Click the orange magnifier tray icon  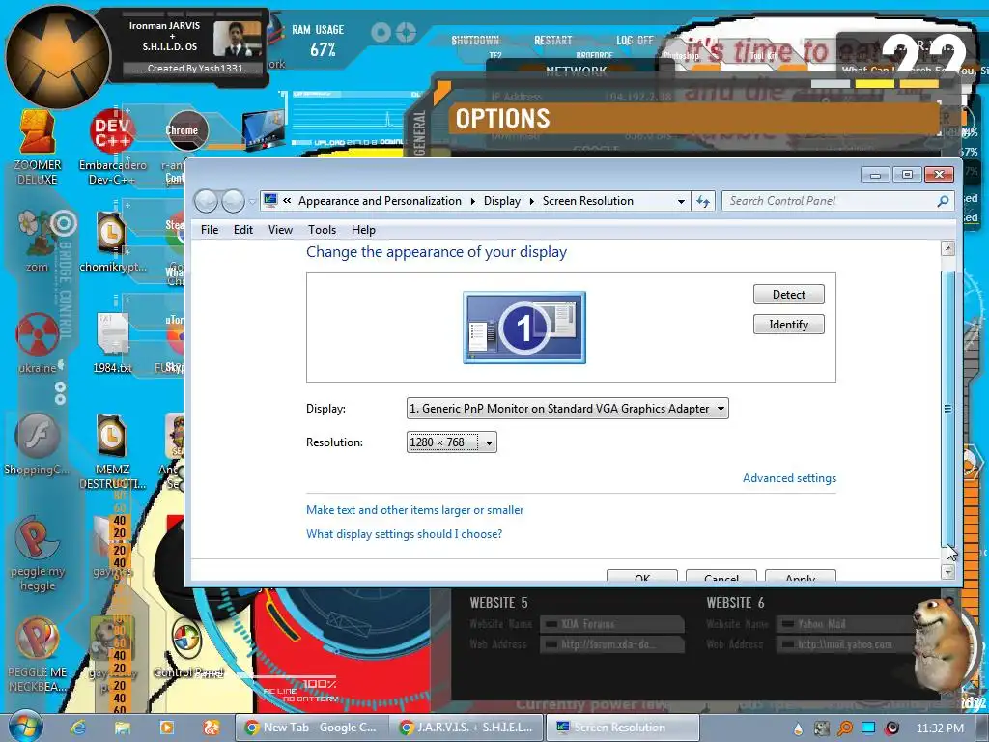pos(844,728)
